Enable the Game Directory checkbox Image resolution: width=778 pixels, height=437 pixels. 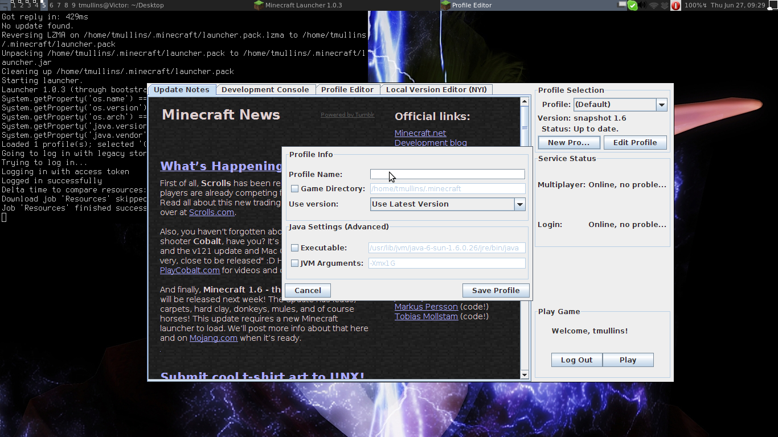294,189
